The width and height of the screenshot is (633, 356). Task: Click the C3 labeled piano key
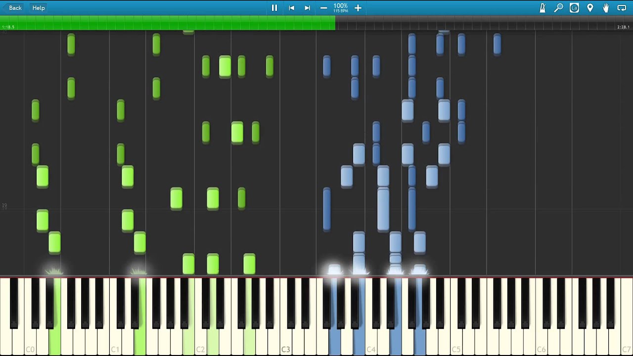pyautogui.click(x=286, y=341)
